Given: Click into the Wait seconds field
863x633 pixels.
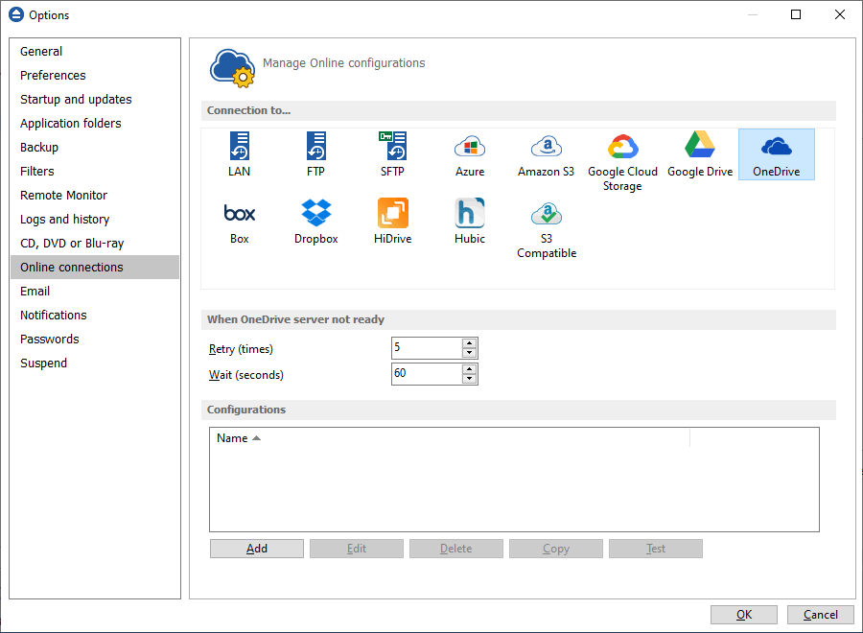Looking at the screenshot, I should [427, 374].
